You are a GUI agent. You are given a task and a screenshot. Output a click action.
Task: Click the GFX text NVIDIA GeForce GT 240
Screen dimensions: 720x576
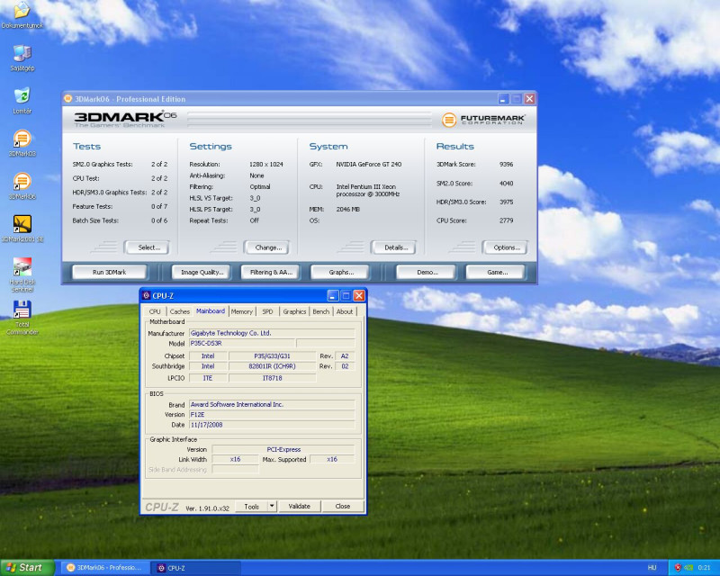369,165
